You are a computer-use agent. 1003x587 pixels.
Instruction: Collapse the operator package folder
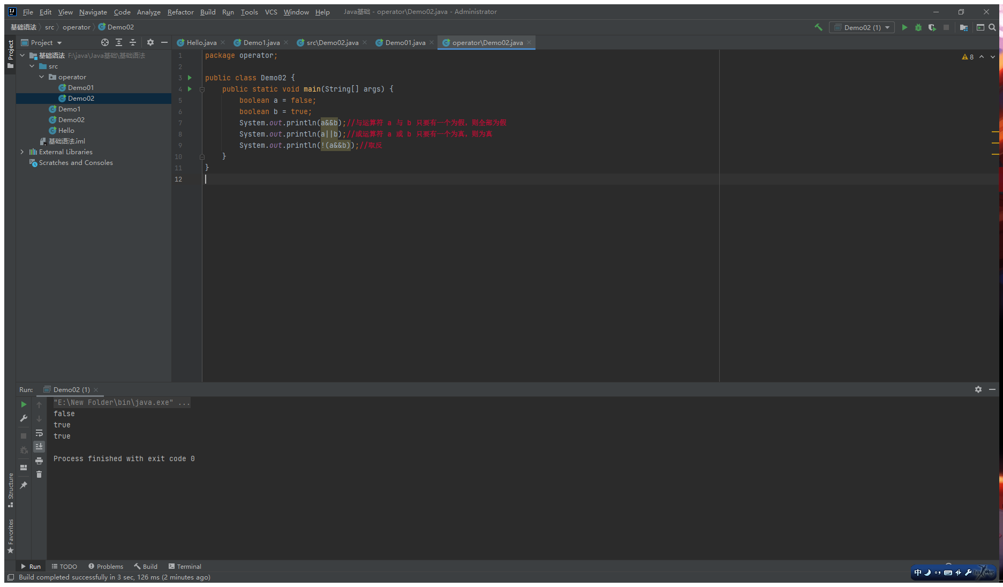[42, 77]
